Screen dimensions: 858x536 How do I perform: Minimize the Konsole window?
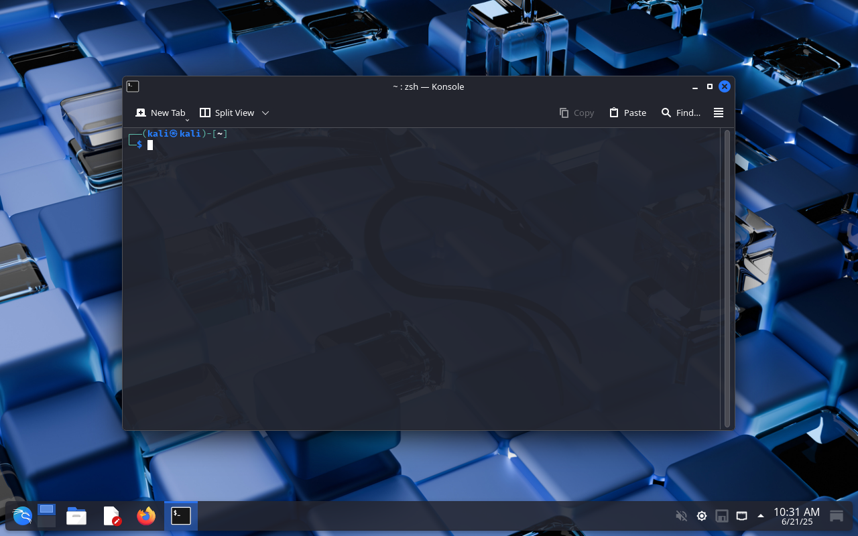click(695, 86)
